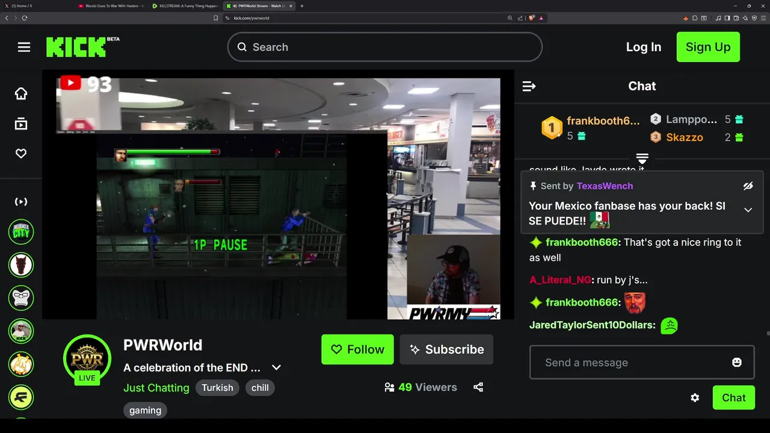Open the emoji picker in chat

click(737, 362)
